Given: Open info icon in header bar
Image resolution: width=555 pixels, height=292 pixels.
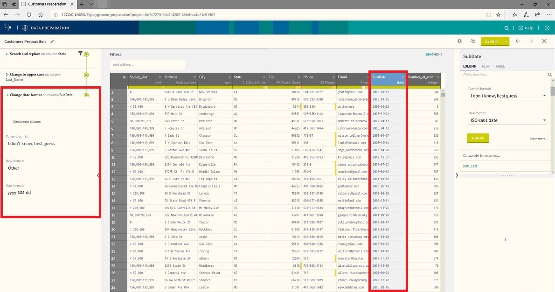Looking at the screenshot, I should (x=547, y=28).
